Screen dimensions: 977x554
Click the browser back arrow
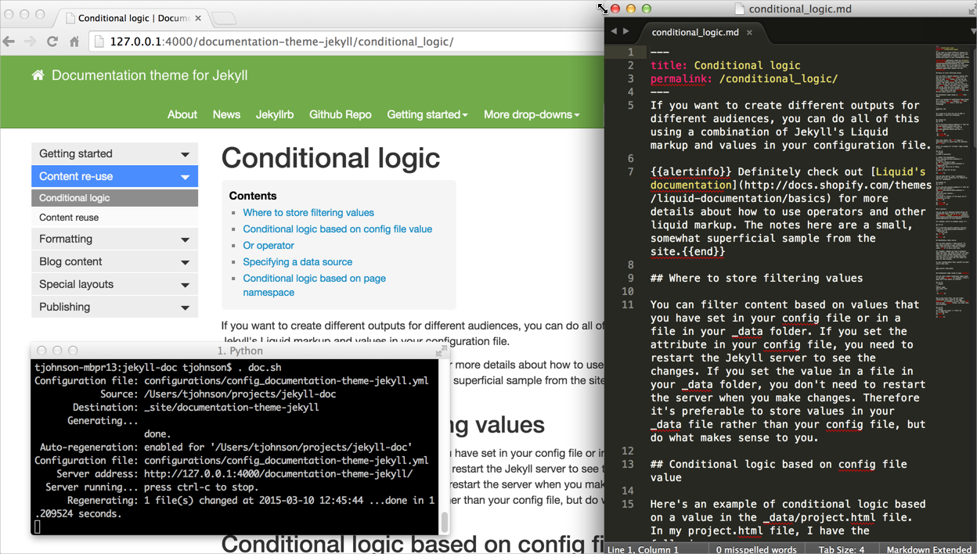pyautogui.click(x=9, y=41)
